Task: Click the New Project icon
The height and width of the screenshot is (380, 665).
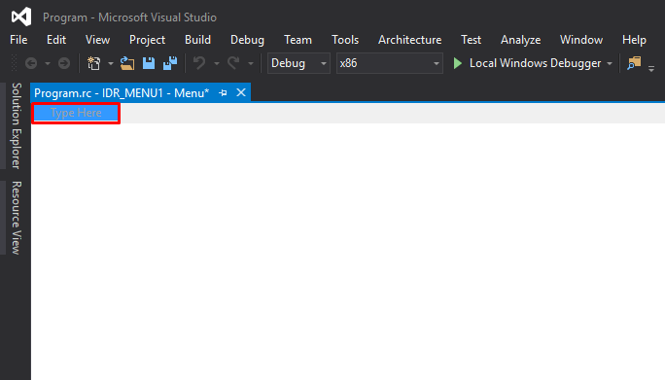Action: click(93, 63)
